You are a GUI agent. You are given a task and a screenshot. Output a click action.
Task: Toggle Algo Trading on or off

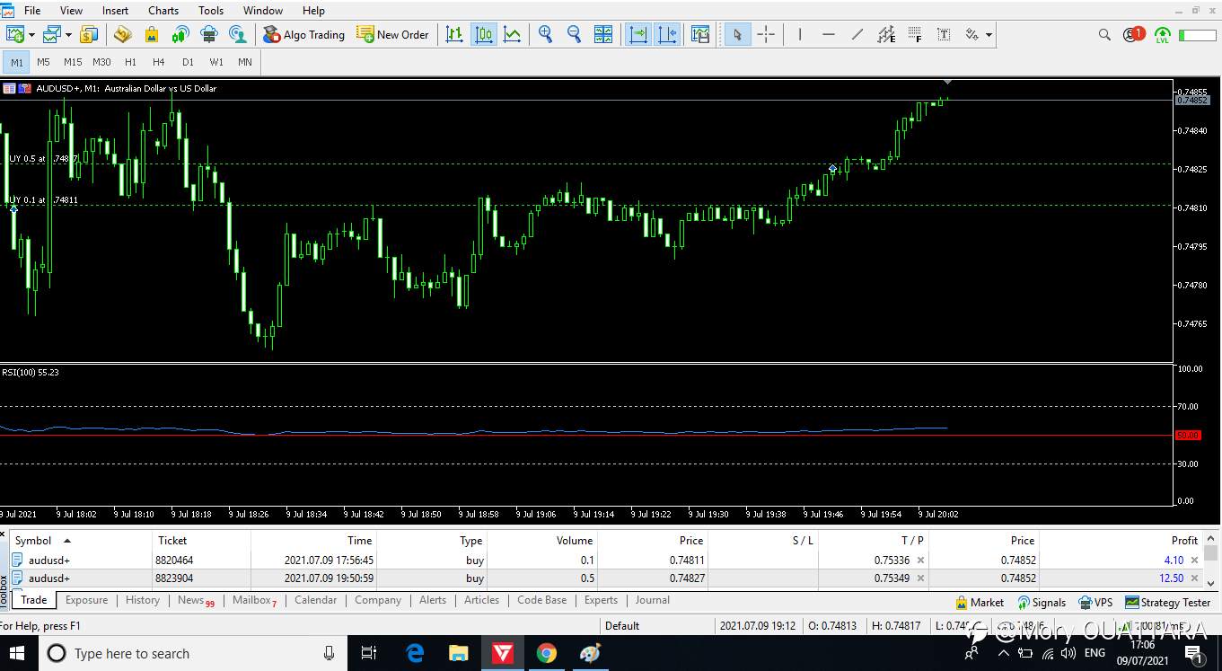[303, 35]
